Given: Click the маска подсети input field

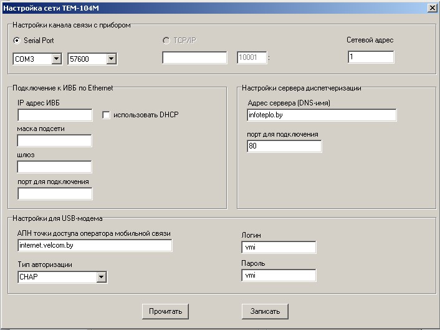Looking at the screenshot, I should pyautogui.click(x=54, y=140).
